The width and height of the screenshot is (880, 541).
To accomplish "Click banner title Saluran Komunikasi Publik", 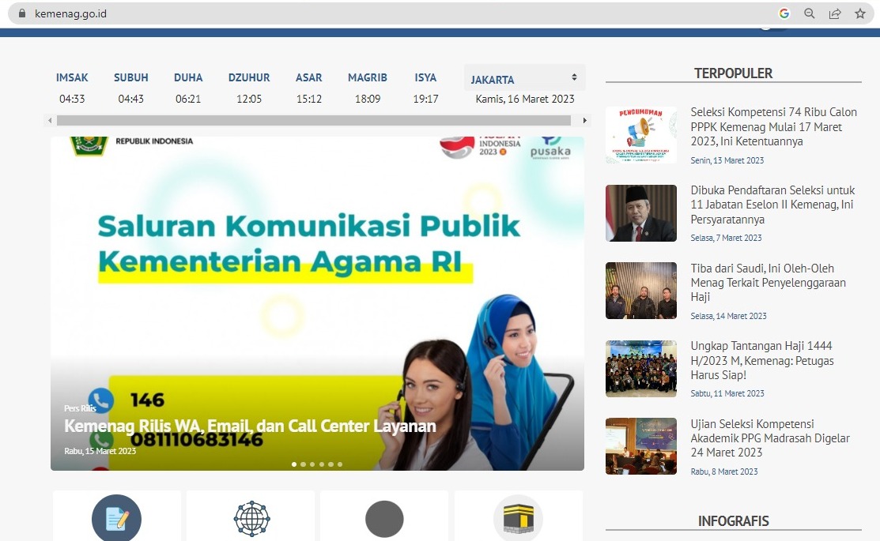I will coord(308,226).
